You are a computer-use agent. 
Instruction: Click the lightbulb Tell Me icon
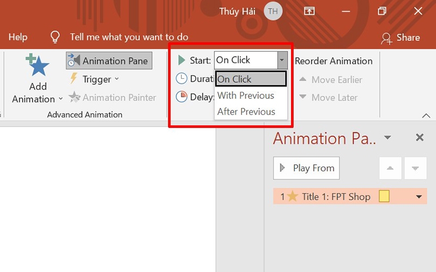pyautogui.click(x=55, y=37)
